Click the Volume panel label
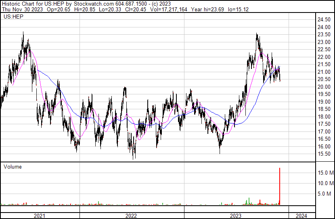The image size is (335, 219). point(13,167)
